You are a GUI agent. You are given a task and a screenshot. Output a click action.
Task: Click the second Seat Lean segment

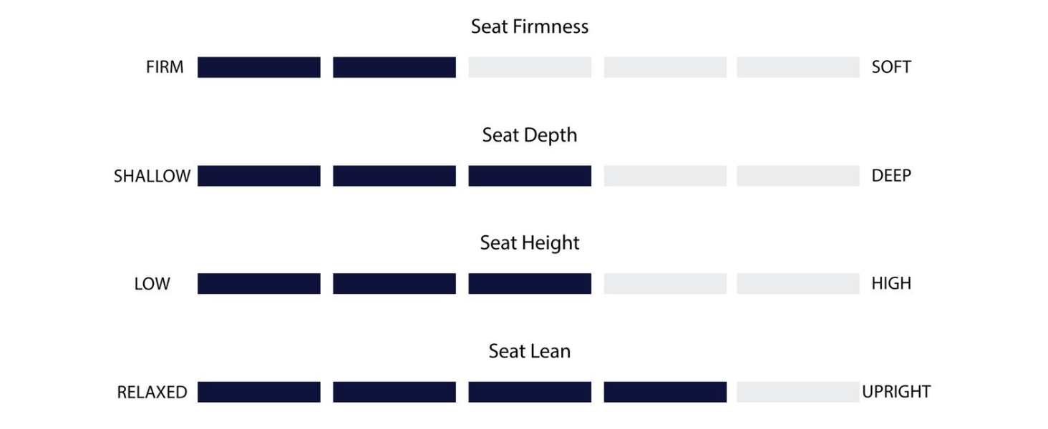click(394, 392)
